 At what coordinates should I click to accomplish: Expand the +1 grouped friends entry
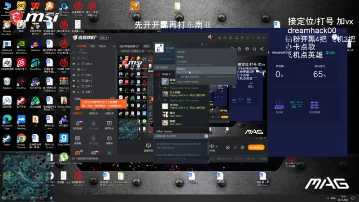click(165, 100)
